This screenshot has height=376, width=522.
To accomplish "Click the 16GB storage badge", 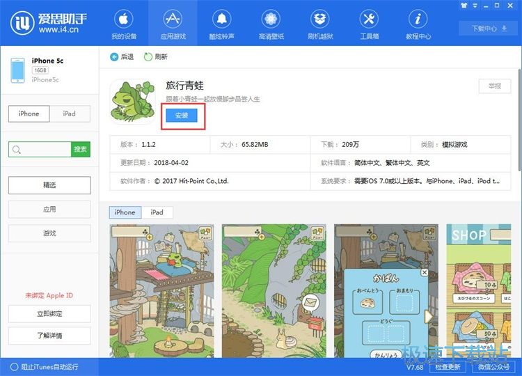I will point(40,70).
